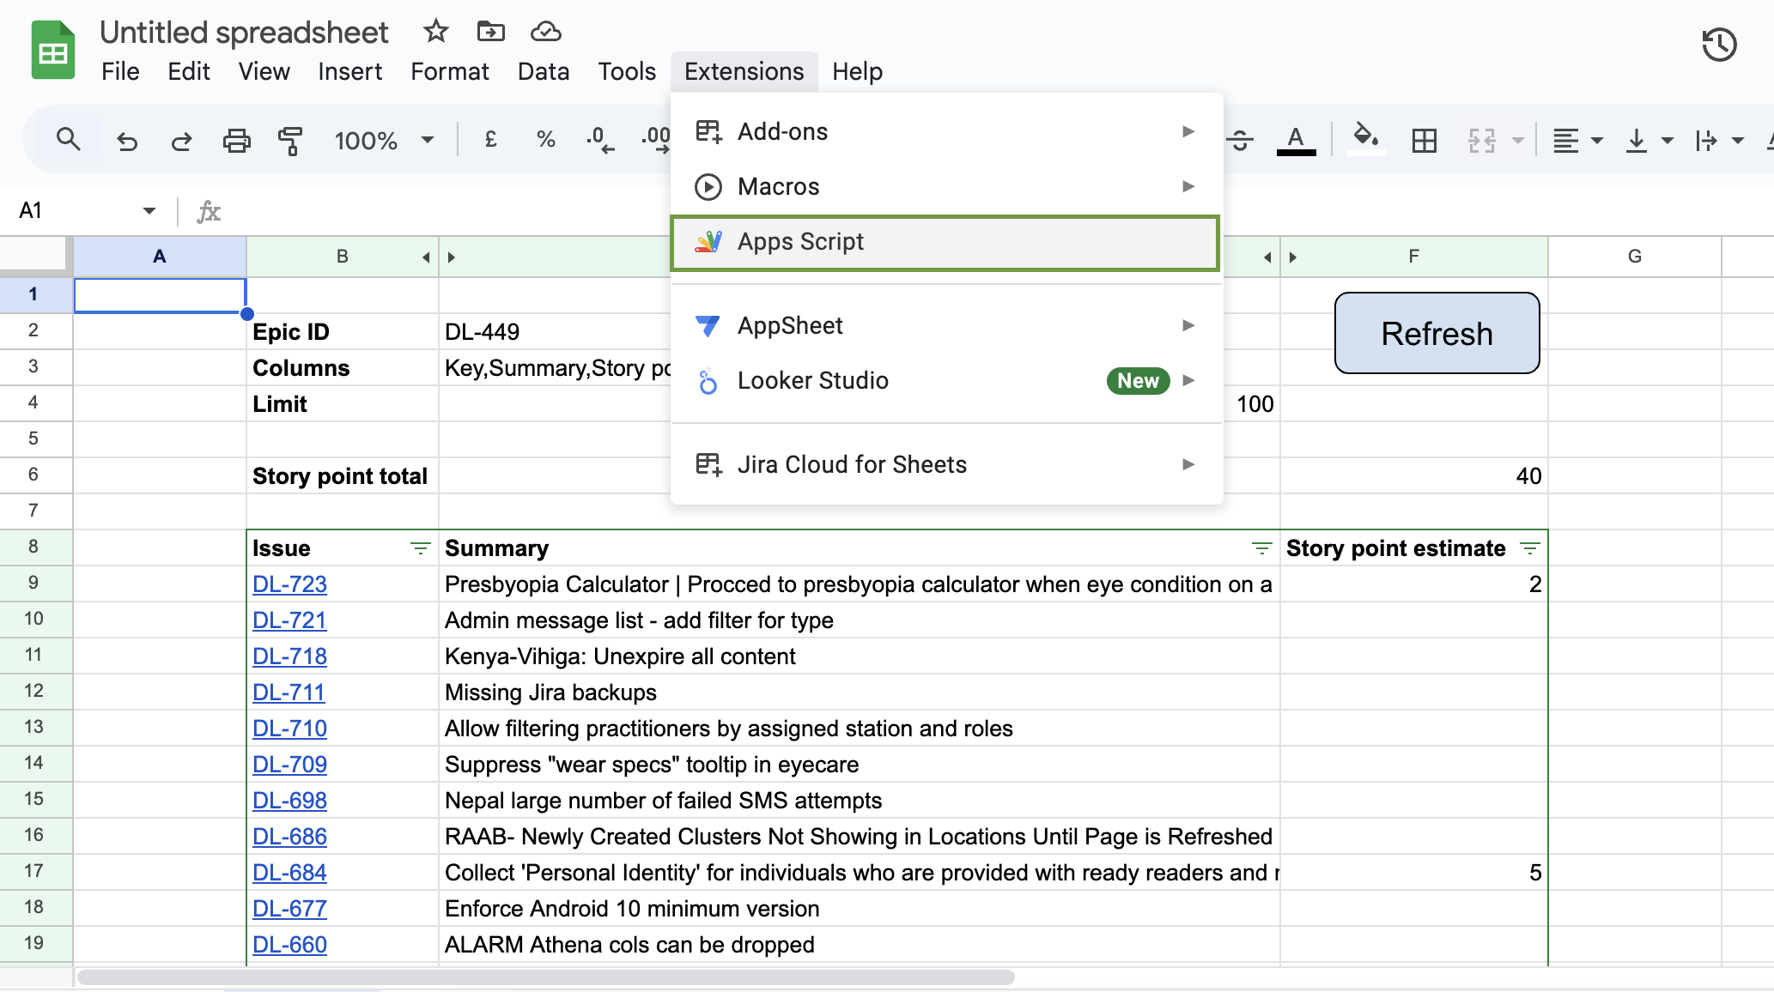This screenshot has height=992, width=1774.
Task: Click the DL-723 issue link
Action: coord(289,584)
